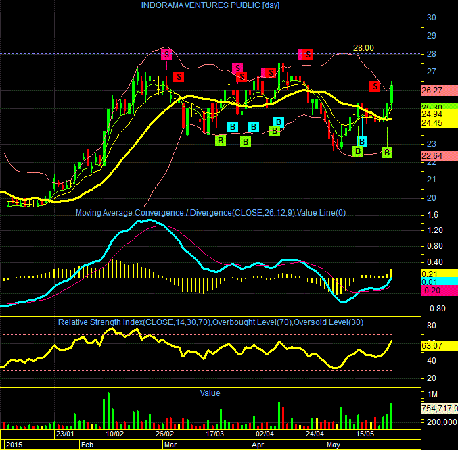Select the -0.80 MACD axis label
Screen dimensions: 458x450
436,309
